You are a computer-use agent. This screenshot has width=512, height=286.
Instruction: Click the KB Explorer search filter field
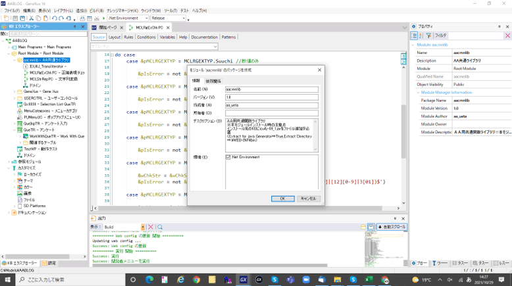coord(48,34)
